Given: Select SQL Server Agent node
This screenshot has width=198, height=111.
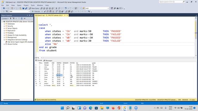Looking at the screenshot, I should 20,42.
